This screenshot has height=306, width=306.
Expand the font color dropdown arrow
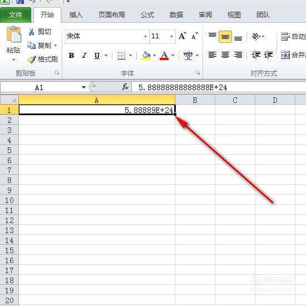[x=172, y=56]
